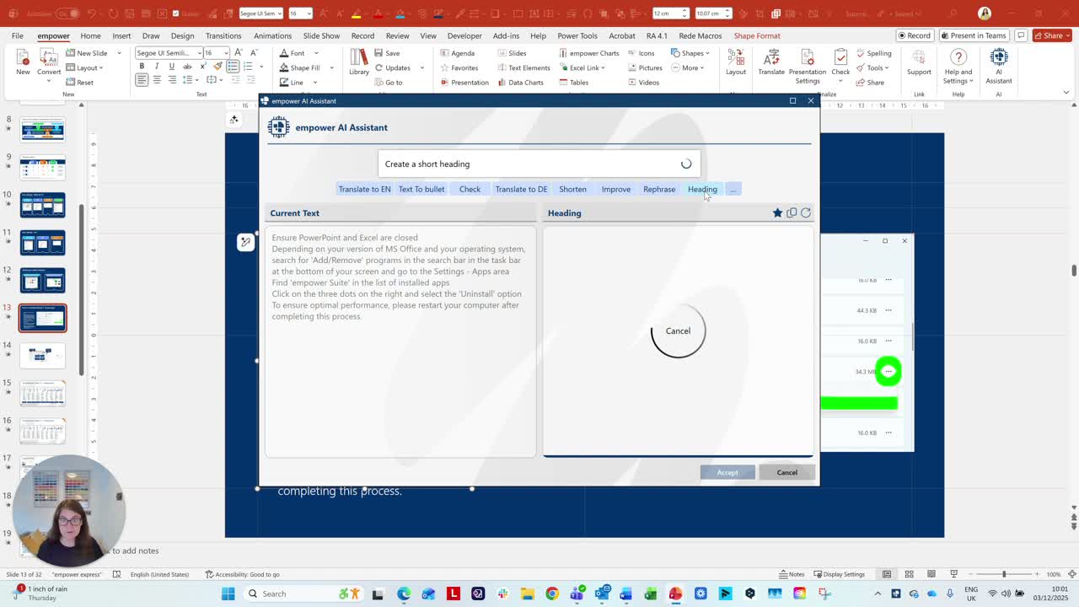The height and width of the screenshot is (607, 1079).
Task: Click the dialog's bottom Cancel button
Action: (786, 472)
